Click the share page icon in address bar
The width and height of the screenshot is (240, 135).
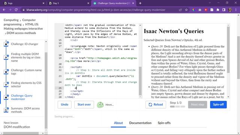[x=180, y=10]
